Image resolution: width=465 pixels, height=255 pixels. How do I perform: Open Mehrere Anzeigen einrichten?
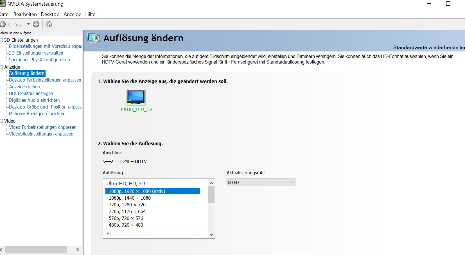point(37,114)
